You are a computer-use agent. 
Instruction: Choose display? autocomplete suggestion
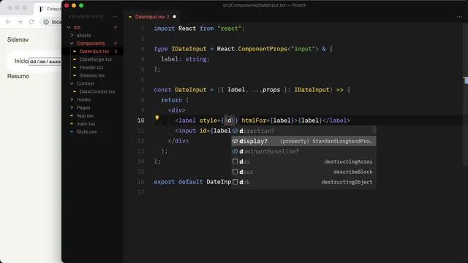coord(303,141)
